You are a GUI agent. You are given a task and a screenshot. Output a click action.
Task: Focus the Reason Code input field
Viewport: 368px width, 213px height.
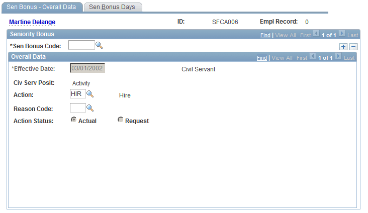point(78,108)
